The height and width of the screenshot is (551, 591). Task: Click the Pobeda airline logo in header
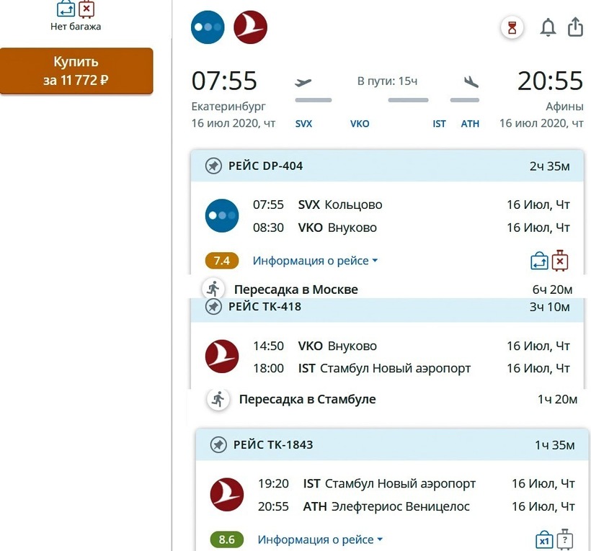click(207, 28)
